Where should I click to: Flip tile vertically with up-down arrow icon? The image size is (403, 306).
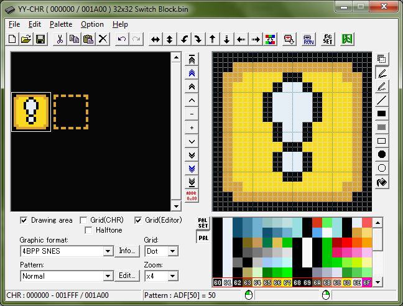pyautogui.click(x=170, y=39)
